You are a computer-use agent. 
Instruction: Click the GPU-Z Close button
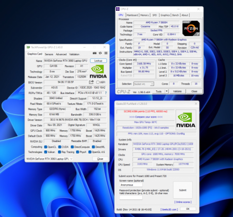pos(100,159)
